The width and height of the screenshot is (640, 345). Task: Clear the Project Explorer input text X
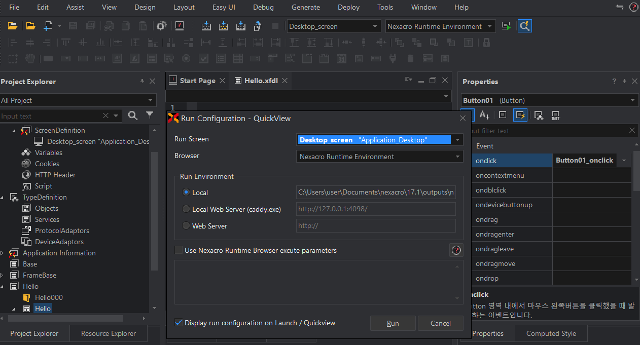(x=105, y=116)
